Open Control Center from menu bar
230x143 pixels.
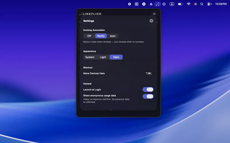(209, 4)
